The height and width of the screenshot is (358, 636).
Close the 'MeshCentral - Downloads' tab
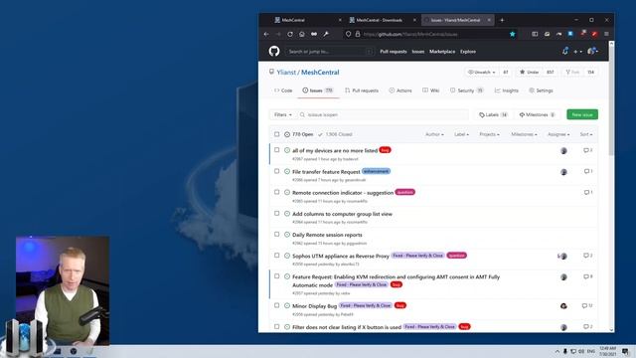tap(414, 20)
